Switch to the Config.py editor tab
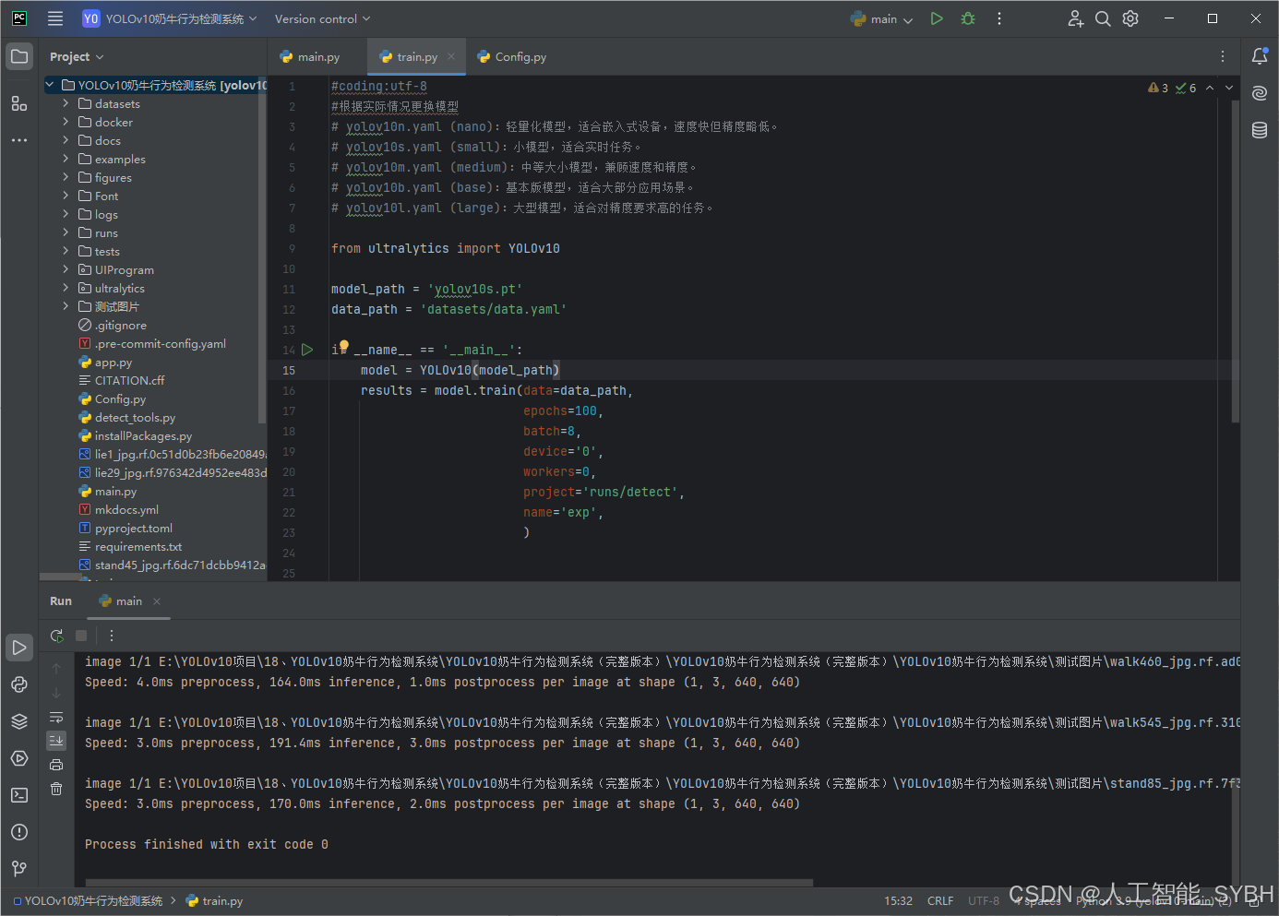This screenshot has width=1279, height=916. tap(512, 56)
